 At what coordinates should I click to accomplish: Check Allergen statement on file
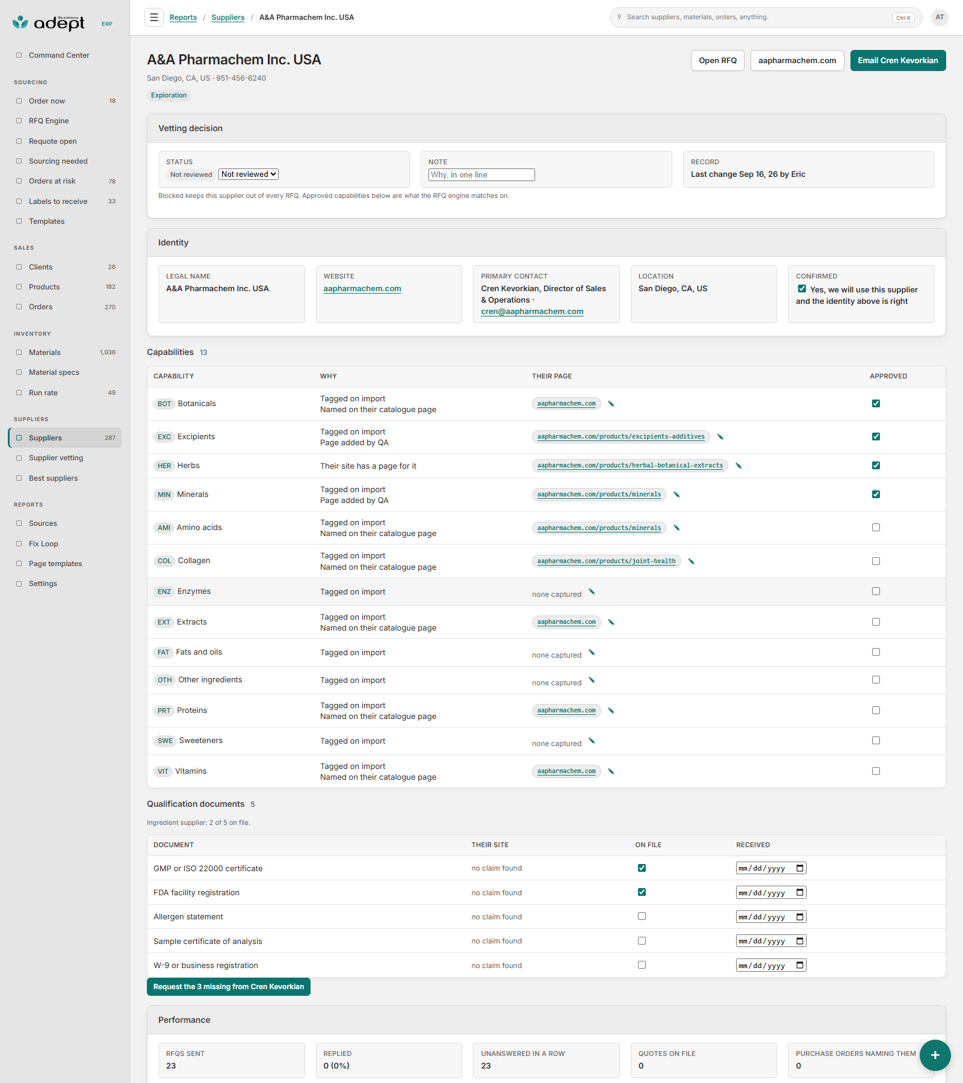(x=642, y=916)
